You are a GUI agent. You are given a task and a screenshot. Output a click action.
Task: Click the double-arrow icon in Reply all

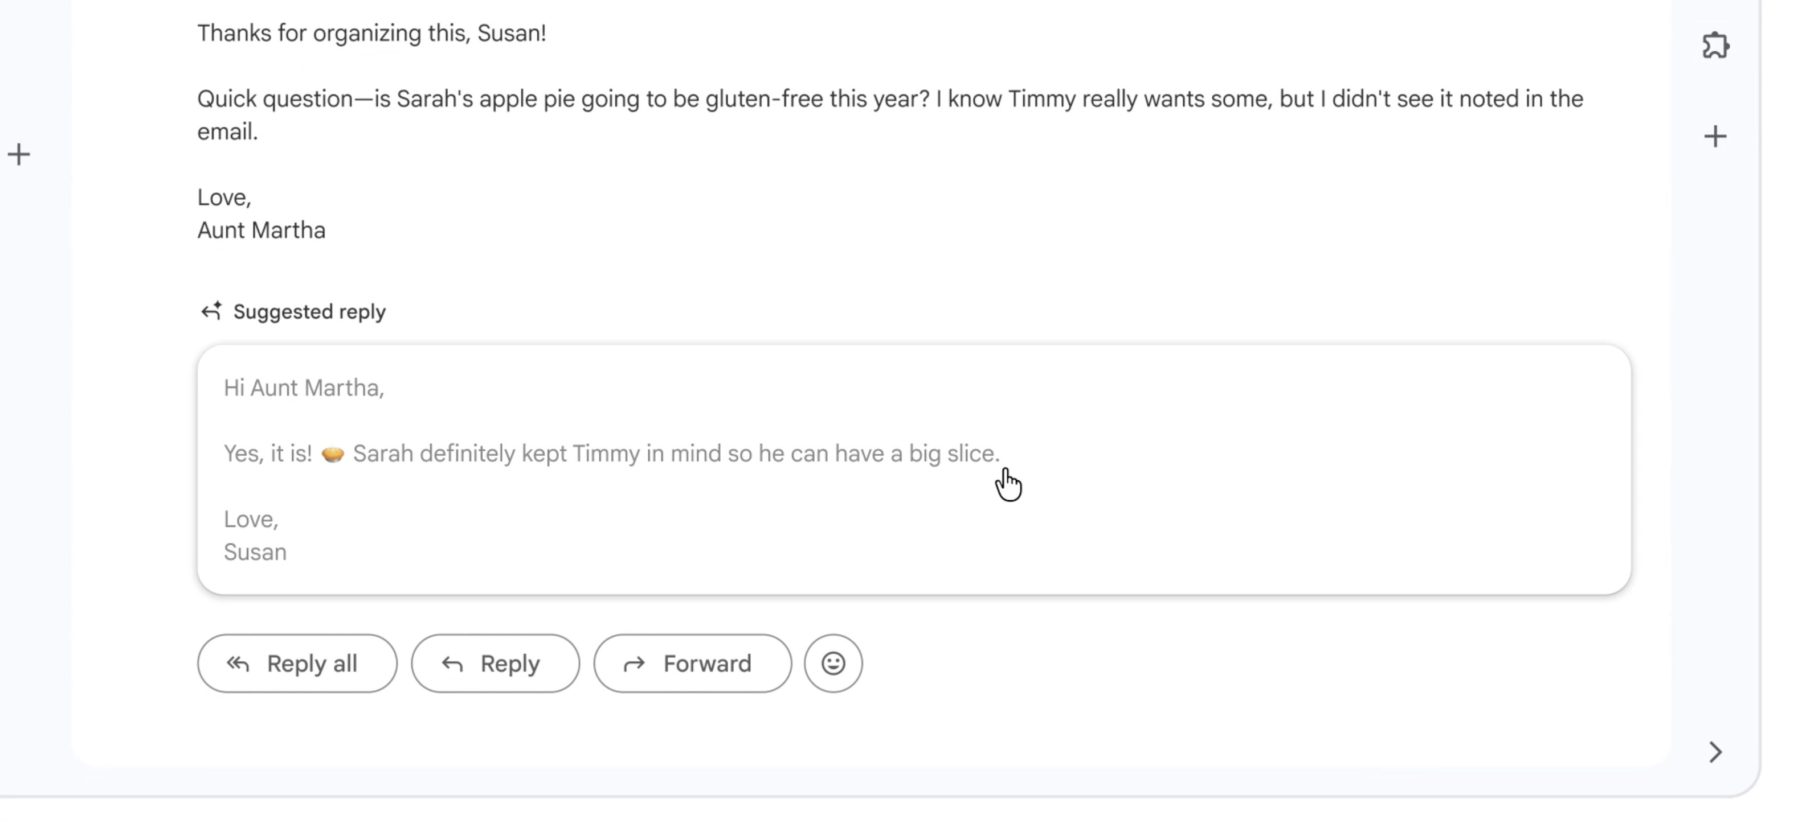coord(238,664)
